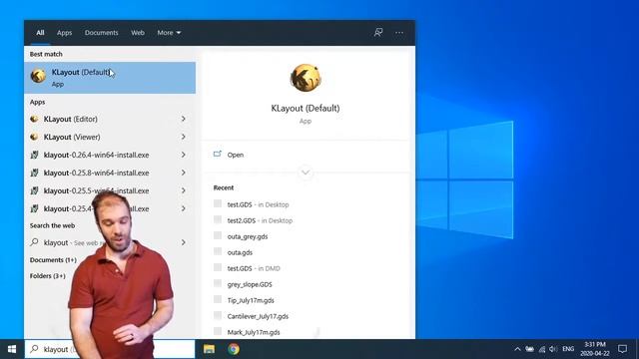Switch to the All search tab

(40, 33)
